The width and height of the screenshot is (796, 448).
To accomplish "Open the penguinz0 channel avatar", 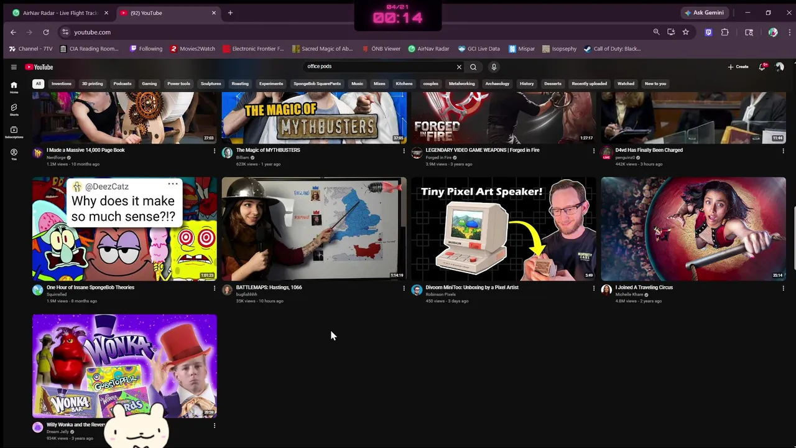I will click(x=606, y=153).
